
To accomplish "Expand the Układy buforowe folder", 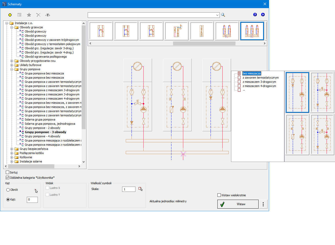I will point(12,65).
